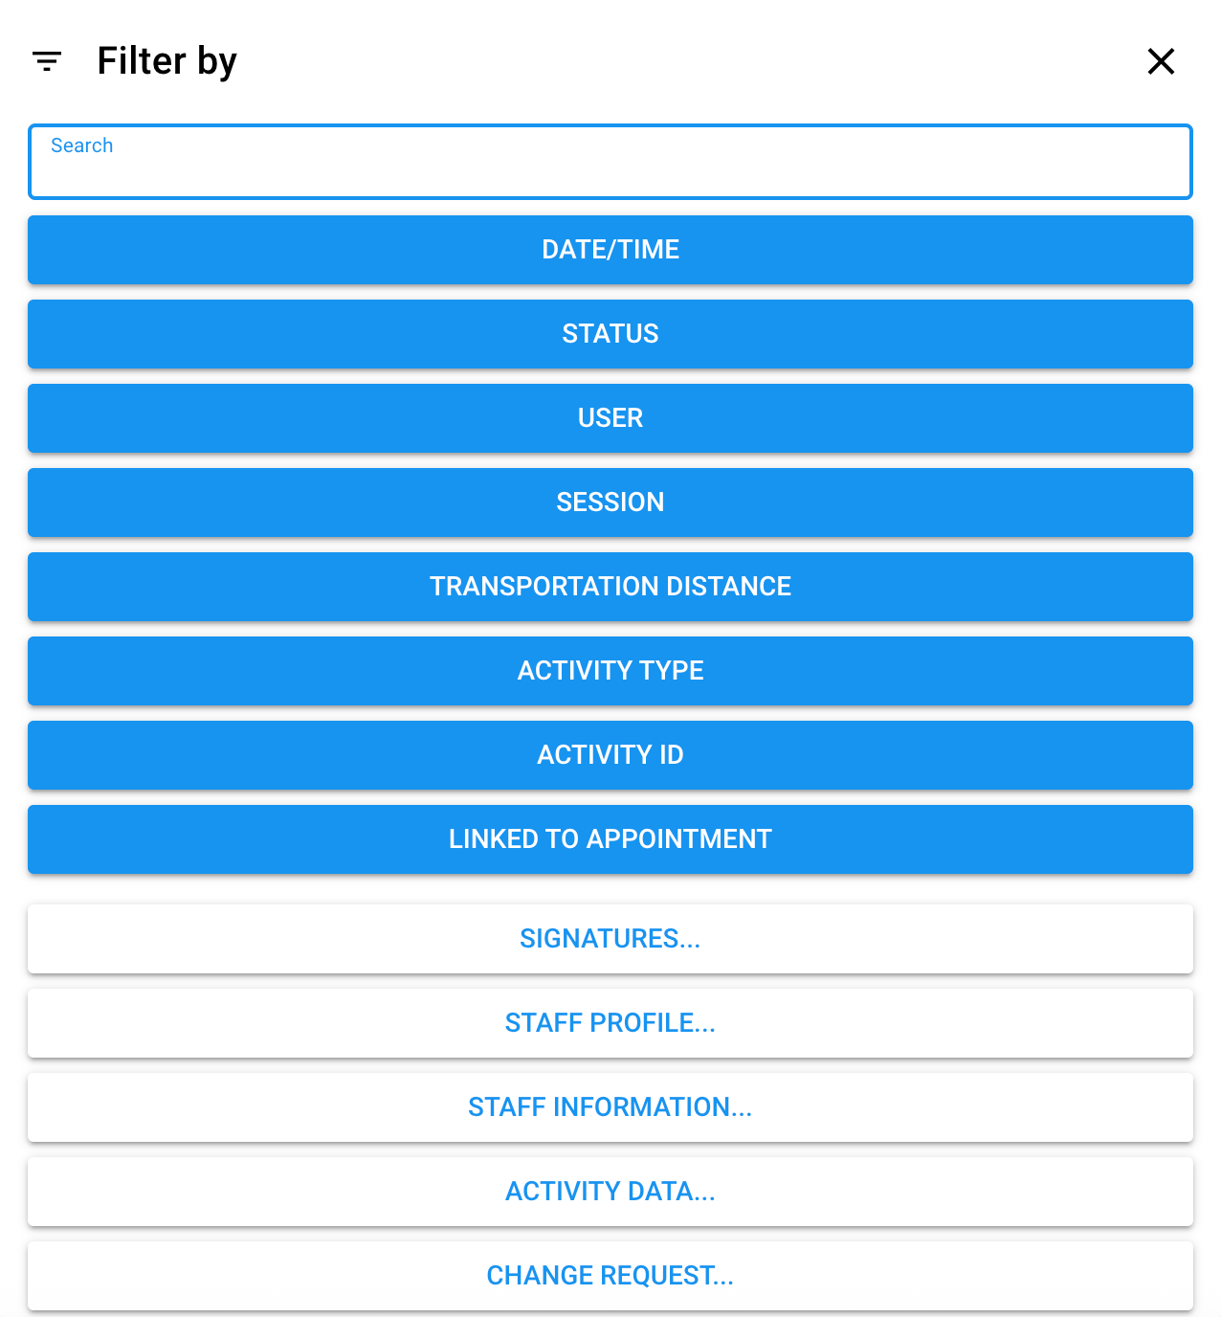
Task: Expand the SIGNATURES... filter group
Action: click(610, 939)
